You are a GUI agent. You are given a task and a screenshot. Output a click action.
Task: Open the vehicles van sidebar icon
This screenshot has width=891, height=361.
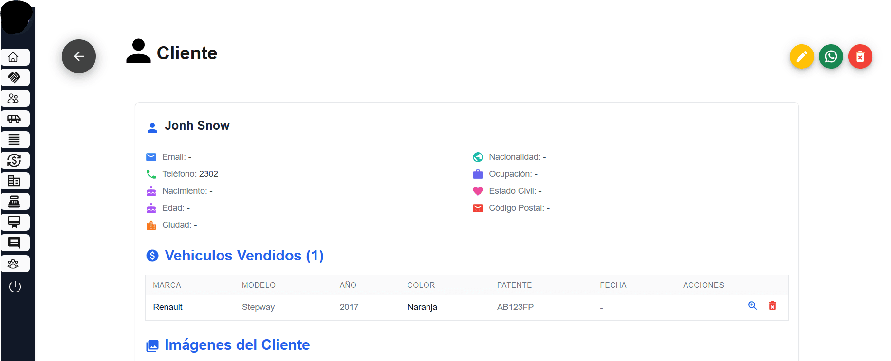pos(15,119)
